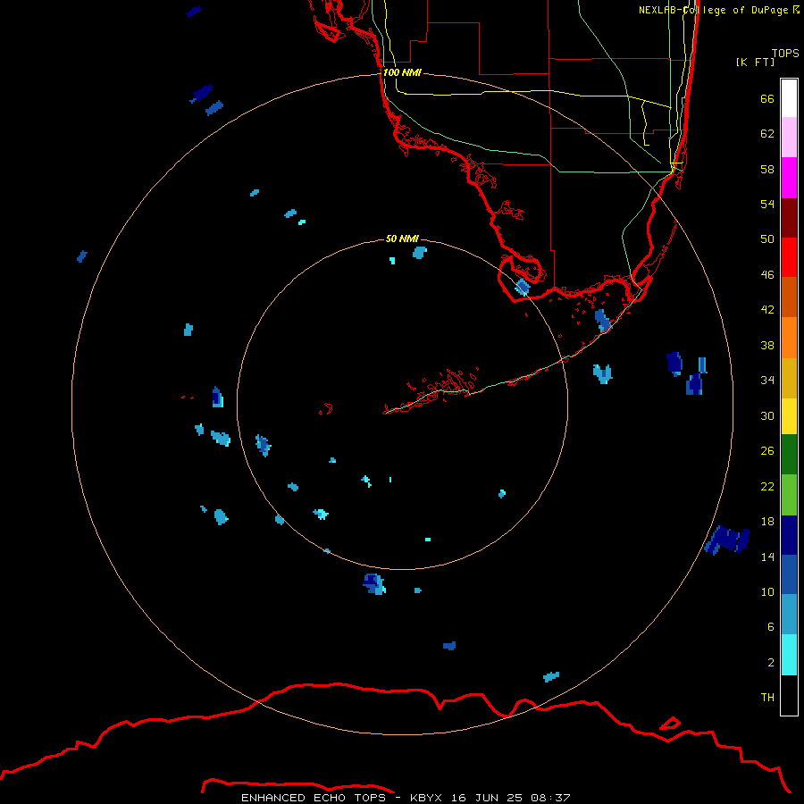Viewport: 804px width, 804px height.
Task: Click the legend value 58
Action: point(767,169)
